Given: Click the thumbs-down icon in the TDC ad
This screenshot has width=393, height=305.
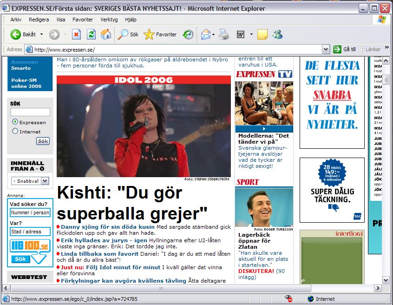Looking at the screenshot, I should tap(333, 207).
